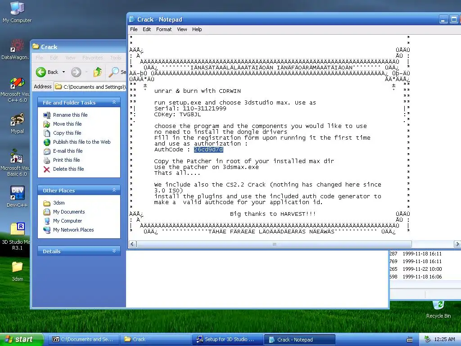This screenshot has width=461, height=346.
Task: Open the Back button history dropdown
Action: pyautogui.click(x=63, y=72)
